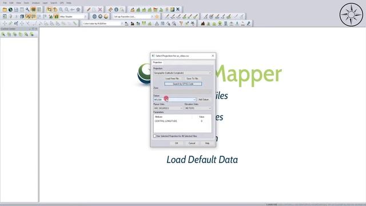The image size is (366, 206).
Task: Click the dialog Help button
Action: [207, 143]
